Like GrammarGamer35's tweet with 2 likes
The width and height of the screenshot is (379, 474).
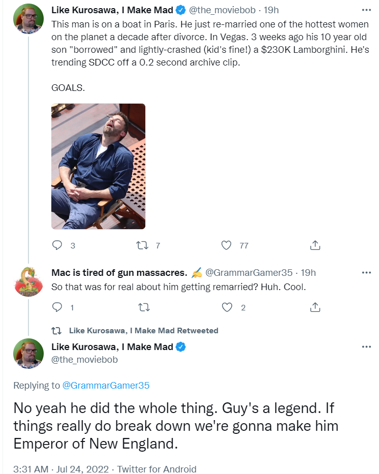point(227,307)
